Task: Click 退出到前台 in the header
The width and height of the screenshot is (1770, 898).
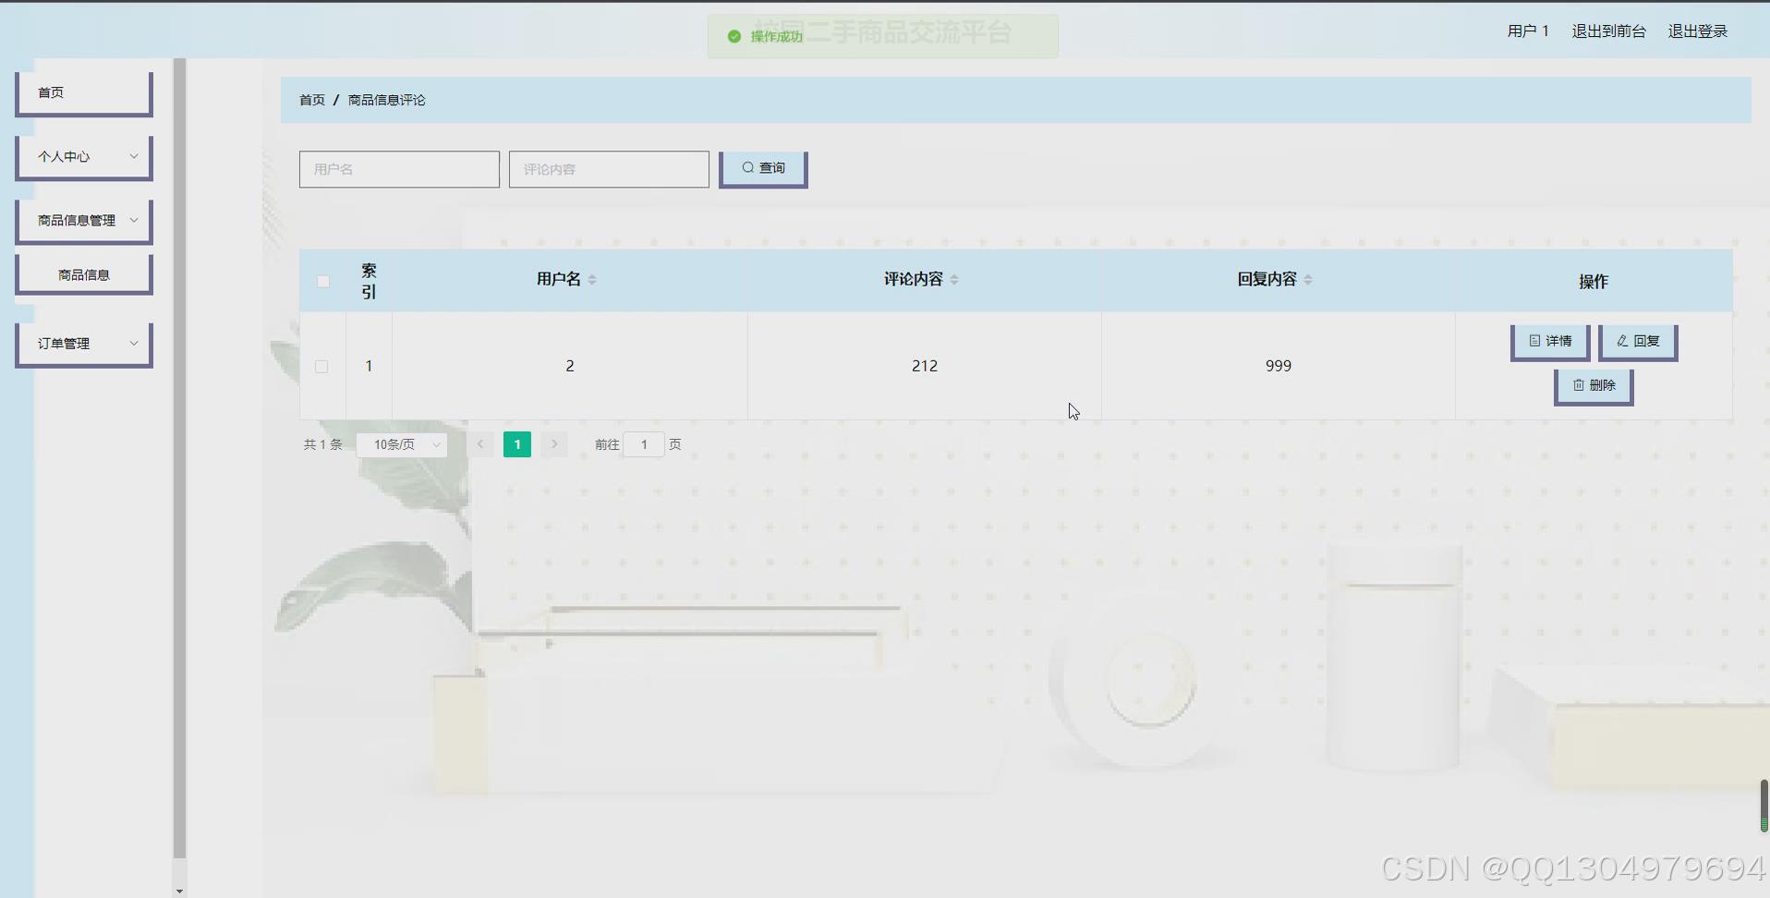Action: [x=1608, y=31]
